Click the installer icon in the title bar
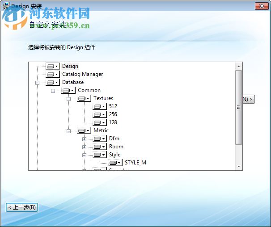 tap(6, 6)
